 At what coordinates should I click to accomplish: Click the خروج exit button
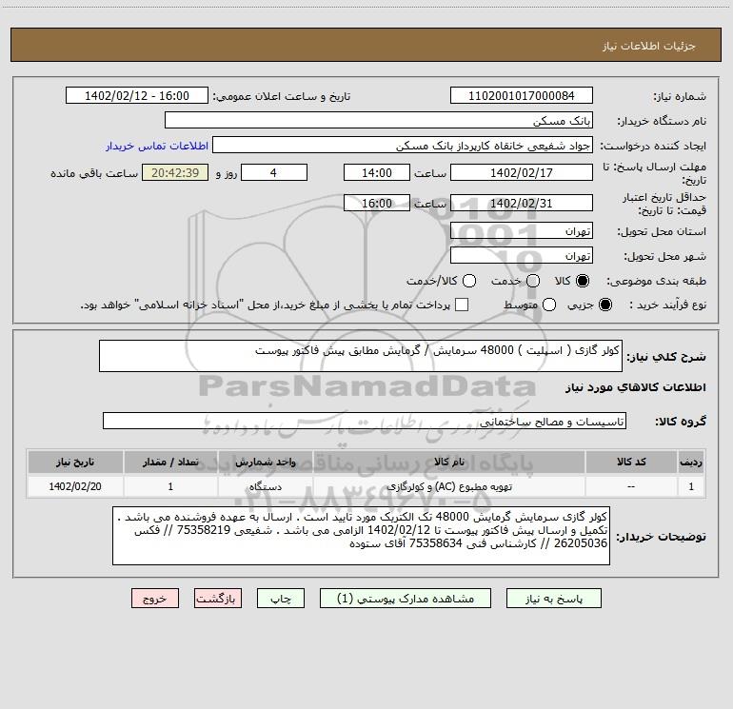tap(154, 599)
